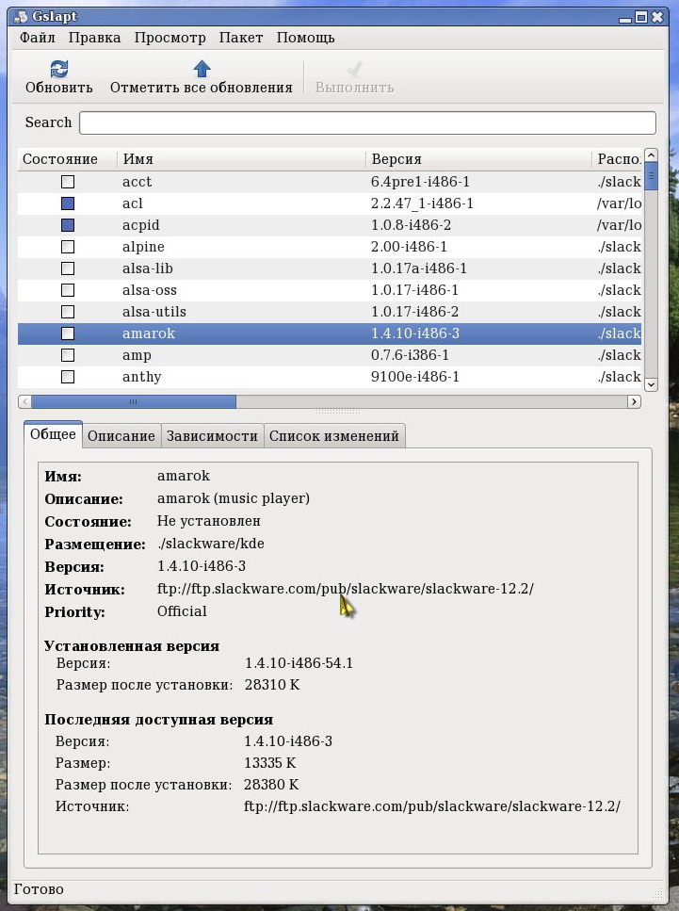Click installed version 1.4.10-i486-54.1 value
The width and height of the screenshot is (679, 911).
299,663
